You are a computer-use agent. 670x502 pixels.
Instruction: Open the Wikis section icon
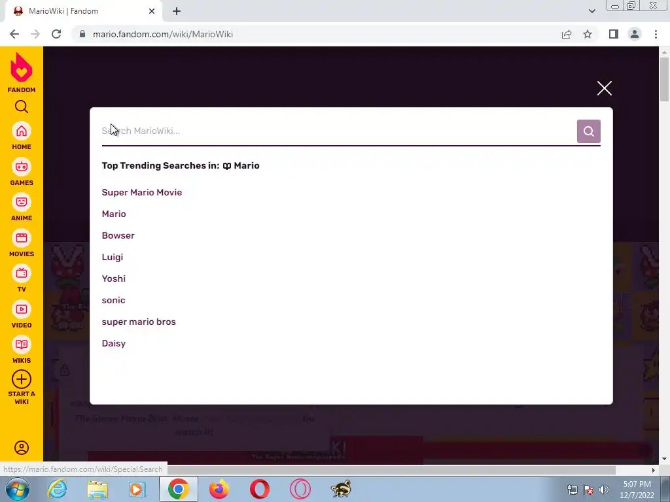point(22,350)
